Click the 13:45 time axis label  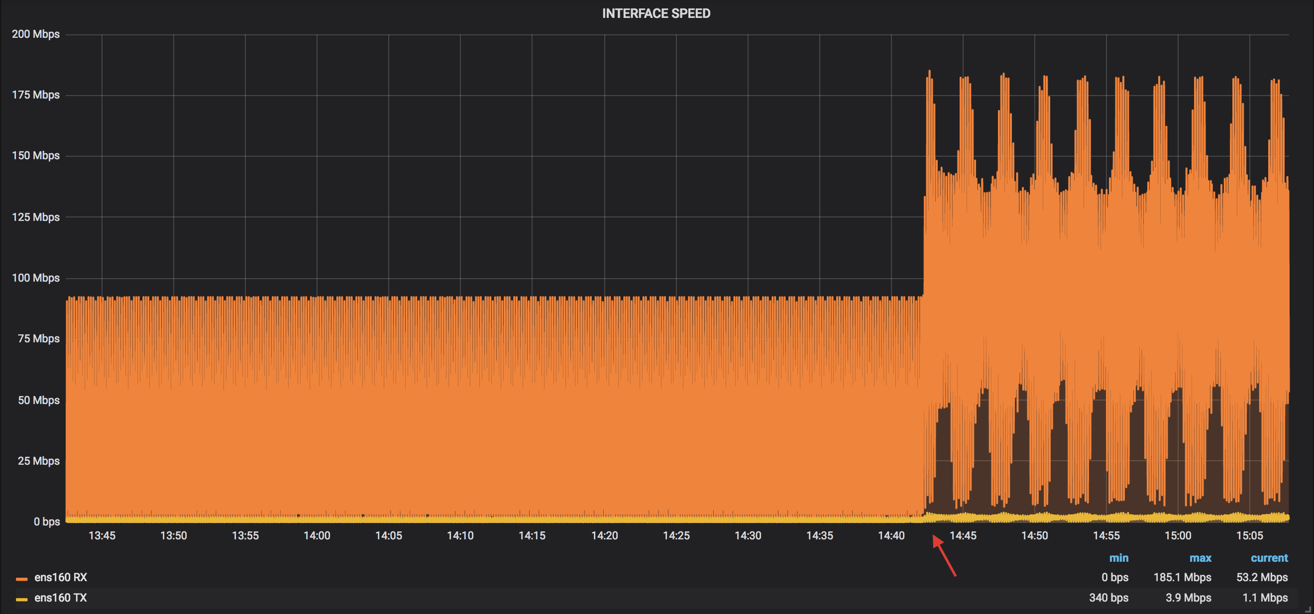[x=102, y=535]
